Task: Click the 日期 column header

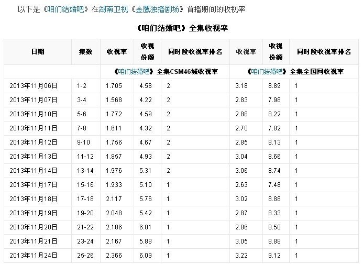Action: (x=38, y=52)
